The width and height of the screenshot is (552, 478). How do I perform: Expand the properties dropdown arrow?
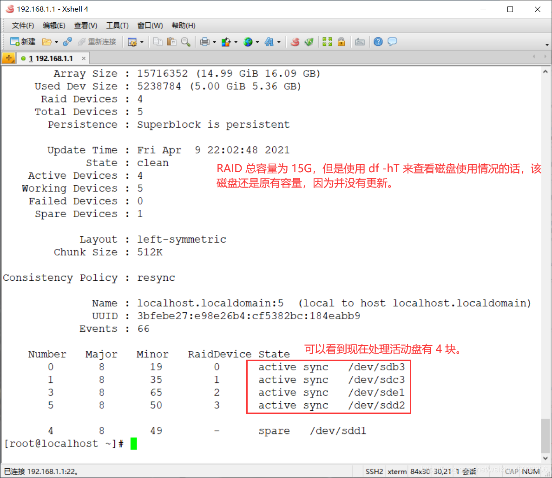(x=142, y=42)
